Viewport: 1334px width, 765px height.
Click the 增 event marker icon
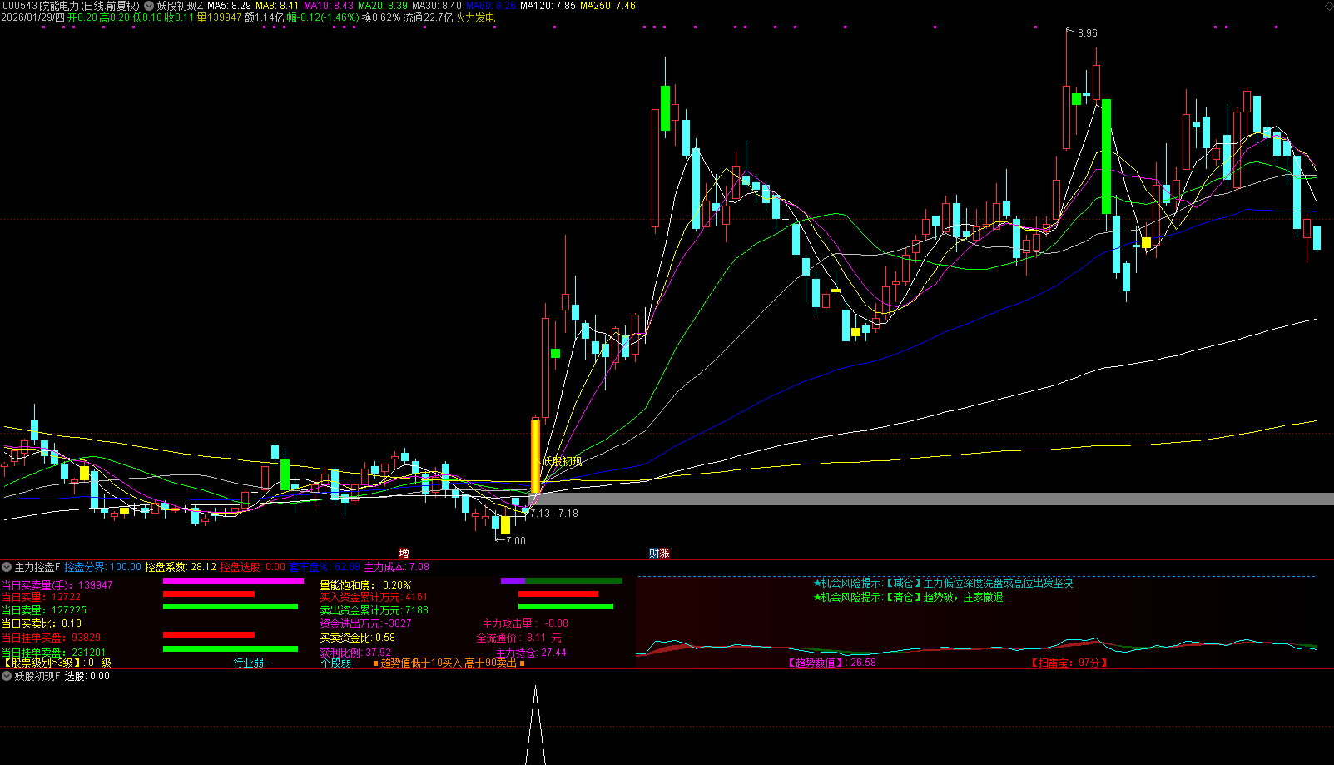coord(404,554)
